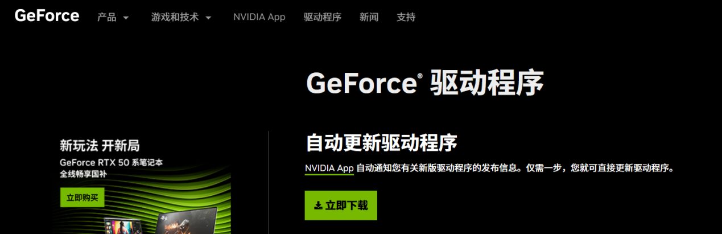Open the 产品 menu
This screenshot has height=234, width=722.
(106, 17)
